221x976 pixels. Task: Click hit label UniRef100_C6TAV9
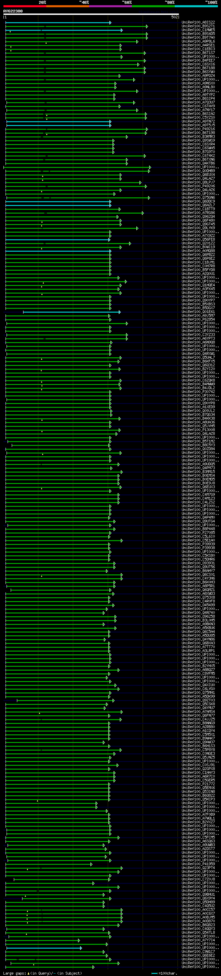coord(198,106)
